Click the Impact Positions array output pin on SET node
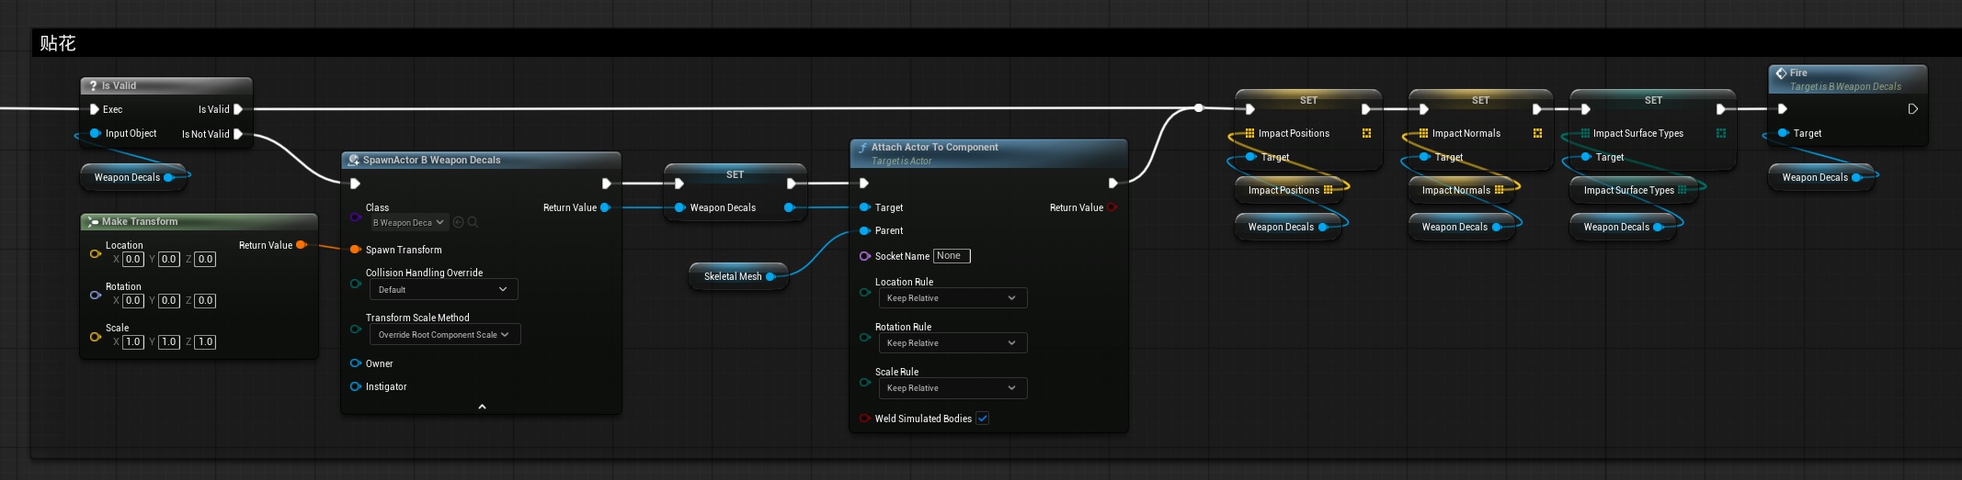Image resolution: width=1962 pixels, height=480 pixels. (1366, 133)
